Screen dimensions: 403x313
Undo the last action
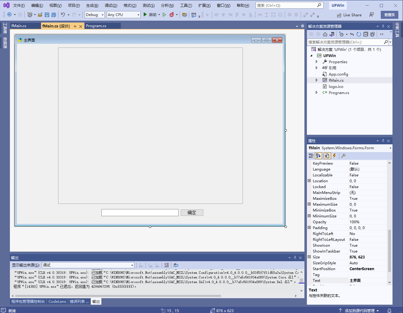point(63,14)
